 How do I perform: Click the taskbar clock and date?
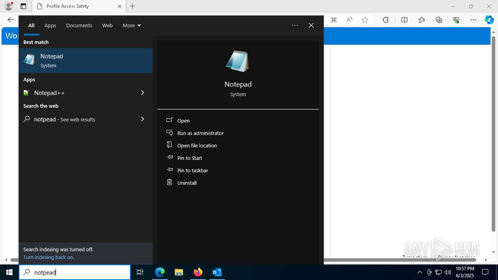(465, 272)
